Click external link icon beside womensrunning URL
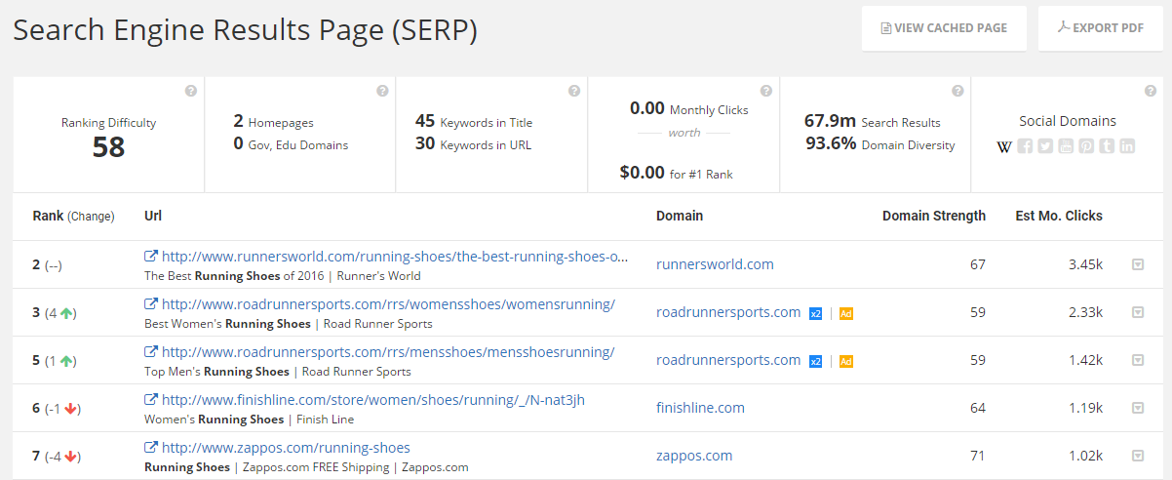Viewport: 1172px width, 480px height. tap(151, 304)
